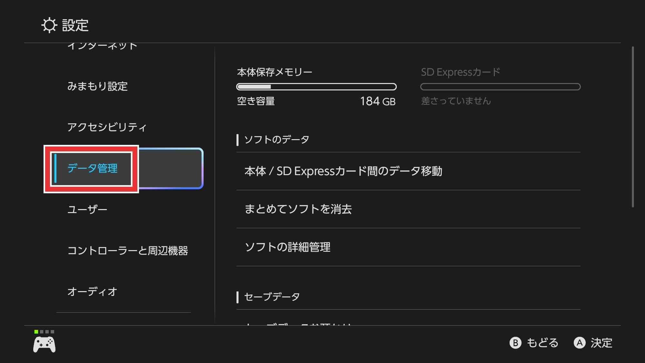Choose まとめてソフトを消去 option
645x363 pixels.
[x=298, y=209]
